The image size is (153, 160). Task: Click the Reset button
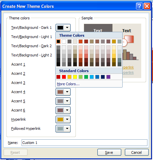(x=15, y=152)
